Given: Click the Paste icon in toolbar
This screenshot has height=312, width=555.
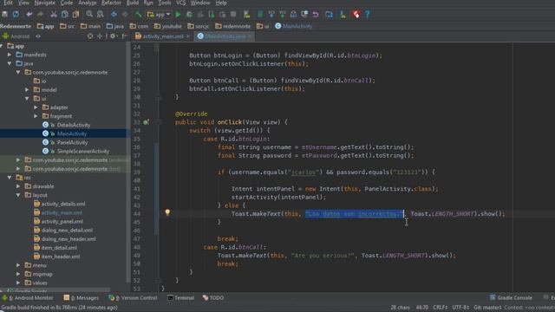Looking at the screenshot, I should (75, 14).
